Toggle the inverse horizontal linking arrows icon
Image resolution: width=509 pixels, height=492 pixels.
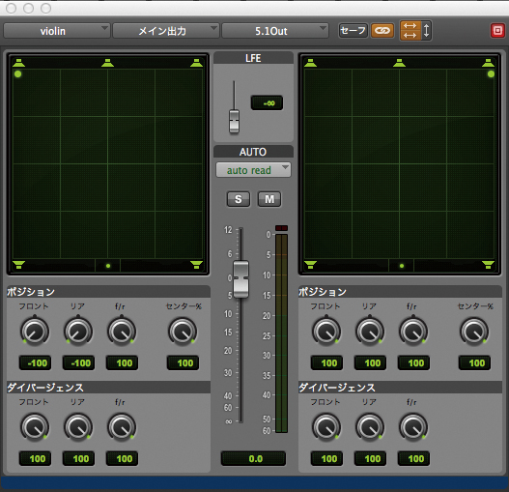(x=410, y=31)
